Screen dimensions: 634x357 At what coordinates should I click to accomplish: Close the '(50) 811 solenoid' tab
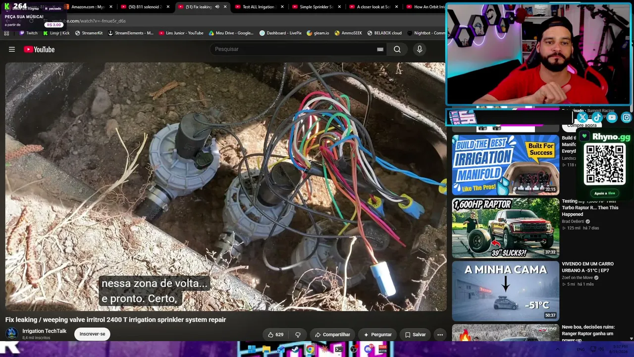pos(168,7)
